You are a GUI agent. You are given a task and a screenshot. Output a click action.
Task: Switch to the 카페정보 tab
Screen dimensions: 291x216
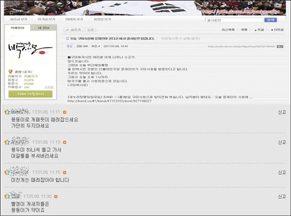click(17, 28)
